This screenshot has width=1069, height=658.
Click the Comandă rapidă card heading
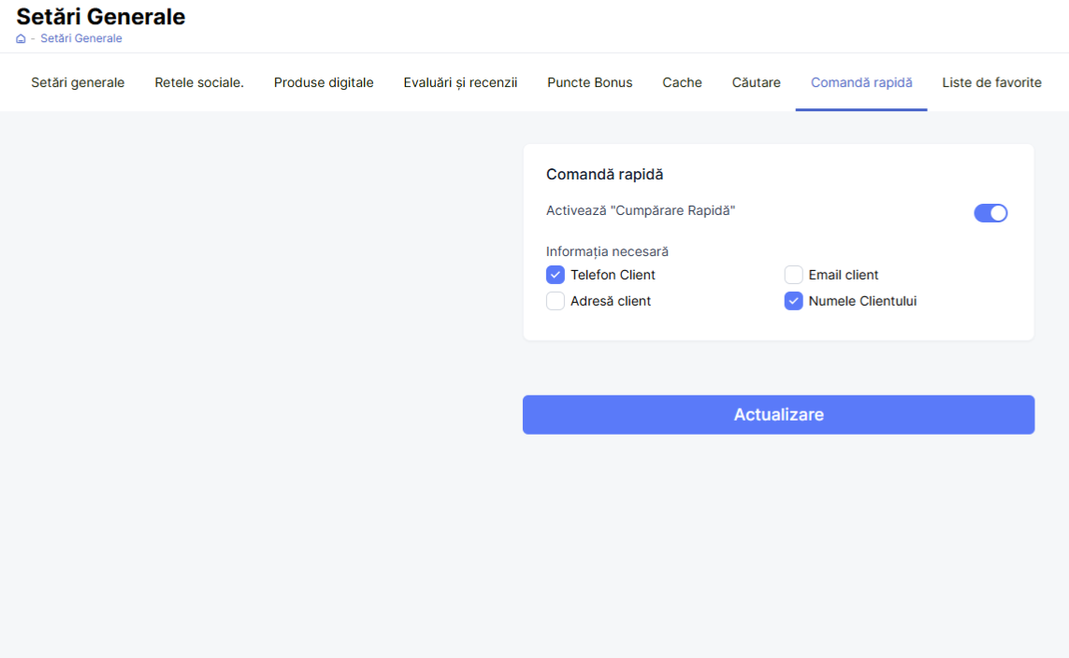[x=604, y=175]
